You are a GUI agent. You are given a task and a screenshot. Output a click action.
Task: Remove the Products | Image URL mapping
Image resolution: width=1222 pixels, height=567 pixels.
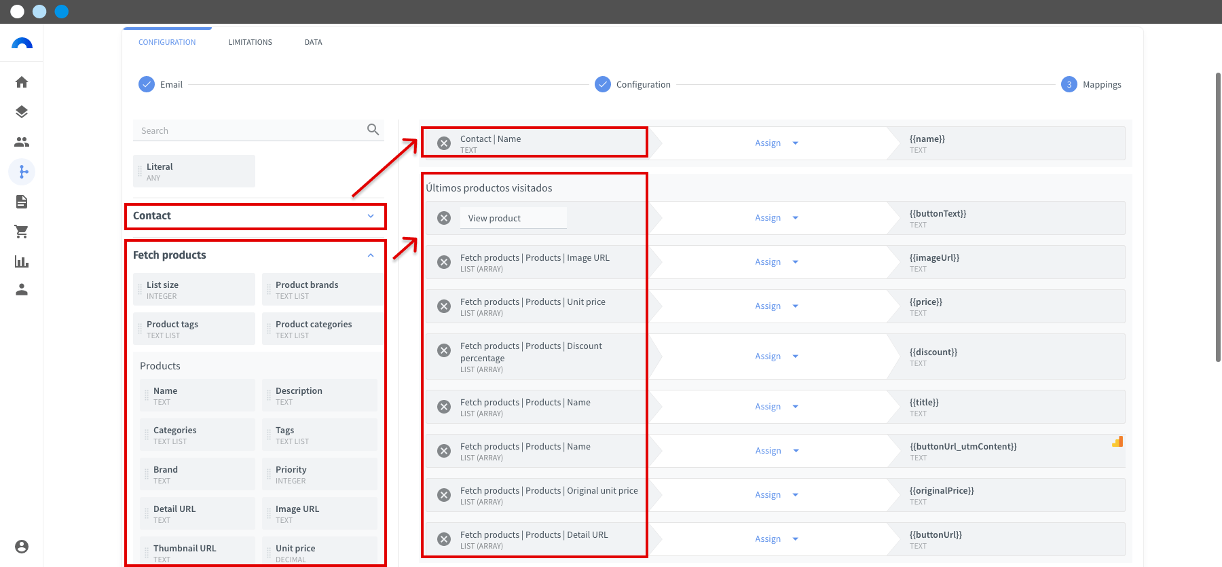[444, 262]
